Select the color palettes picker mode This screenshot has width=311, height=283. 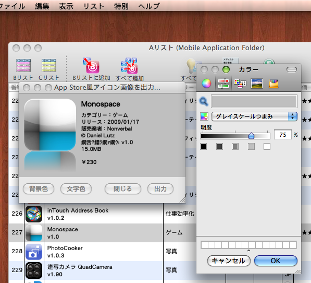(x=240, y=83)
